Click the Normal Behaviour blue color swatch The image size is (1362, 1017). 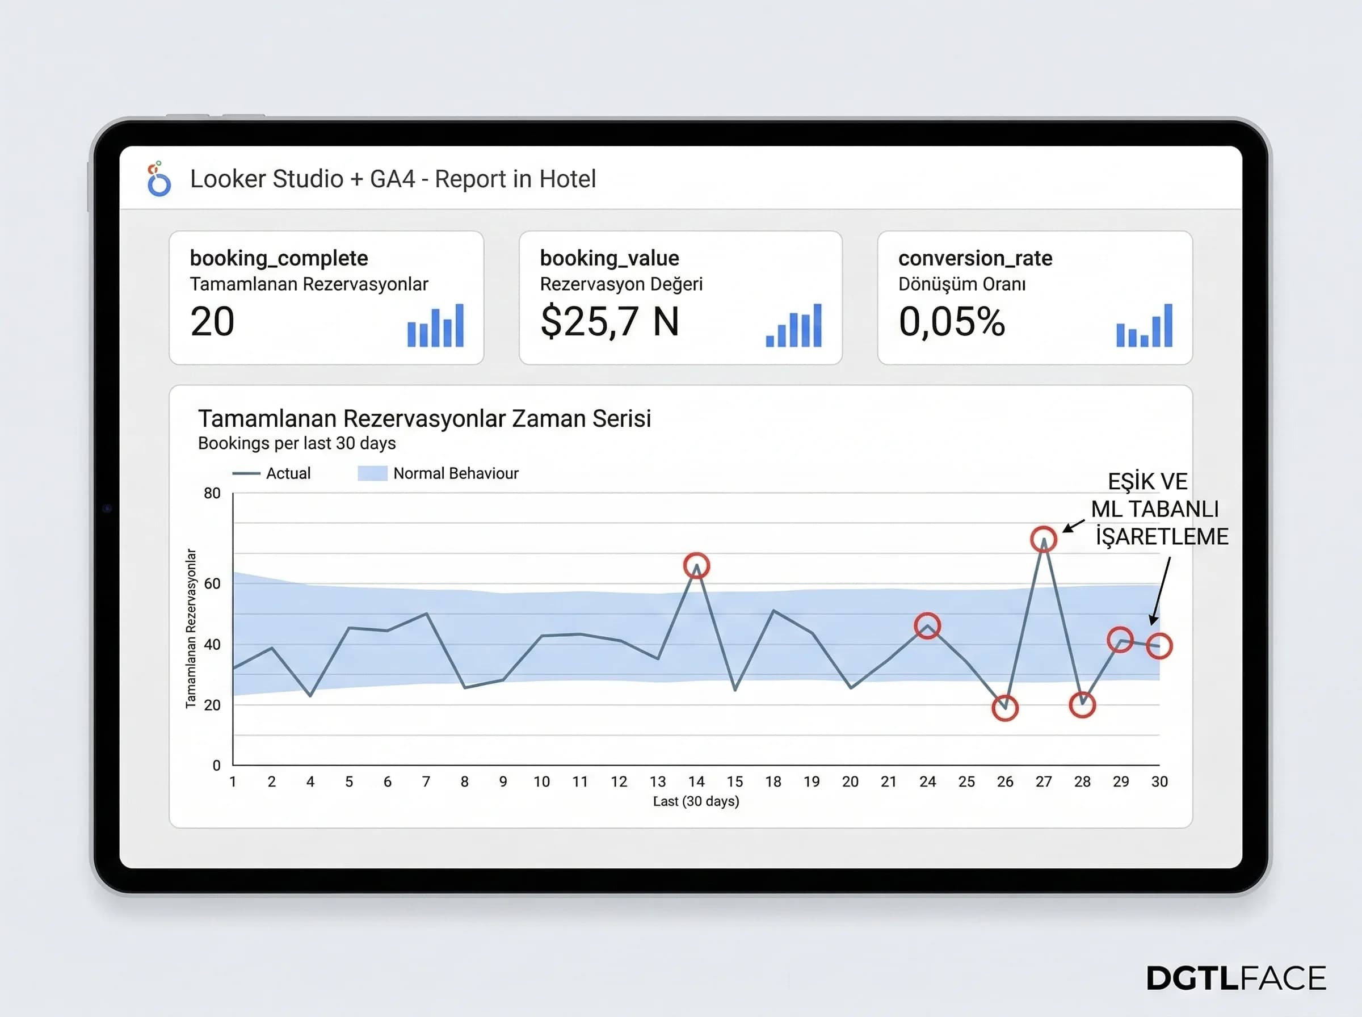coord(372,473)
